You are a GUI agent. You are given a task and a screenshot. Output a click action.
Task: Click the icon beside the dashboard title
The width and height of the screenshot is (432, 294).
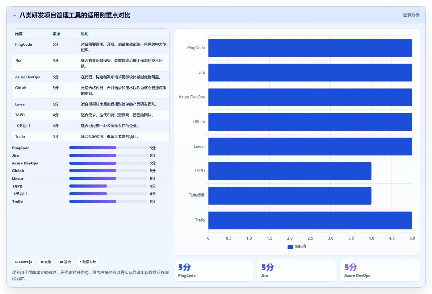coord(15,15)
